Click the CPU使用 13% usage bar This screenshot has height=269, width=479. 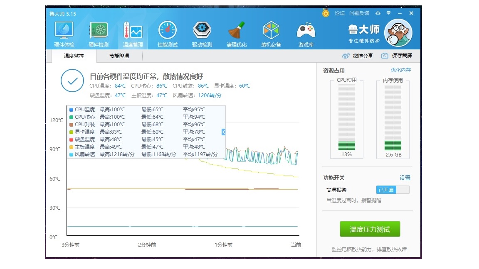(x=347, y=117)
